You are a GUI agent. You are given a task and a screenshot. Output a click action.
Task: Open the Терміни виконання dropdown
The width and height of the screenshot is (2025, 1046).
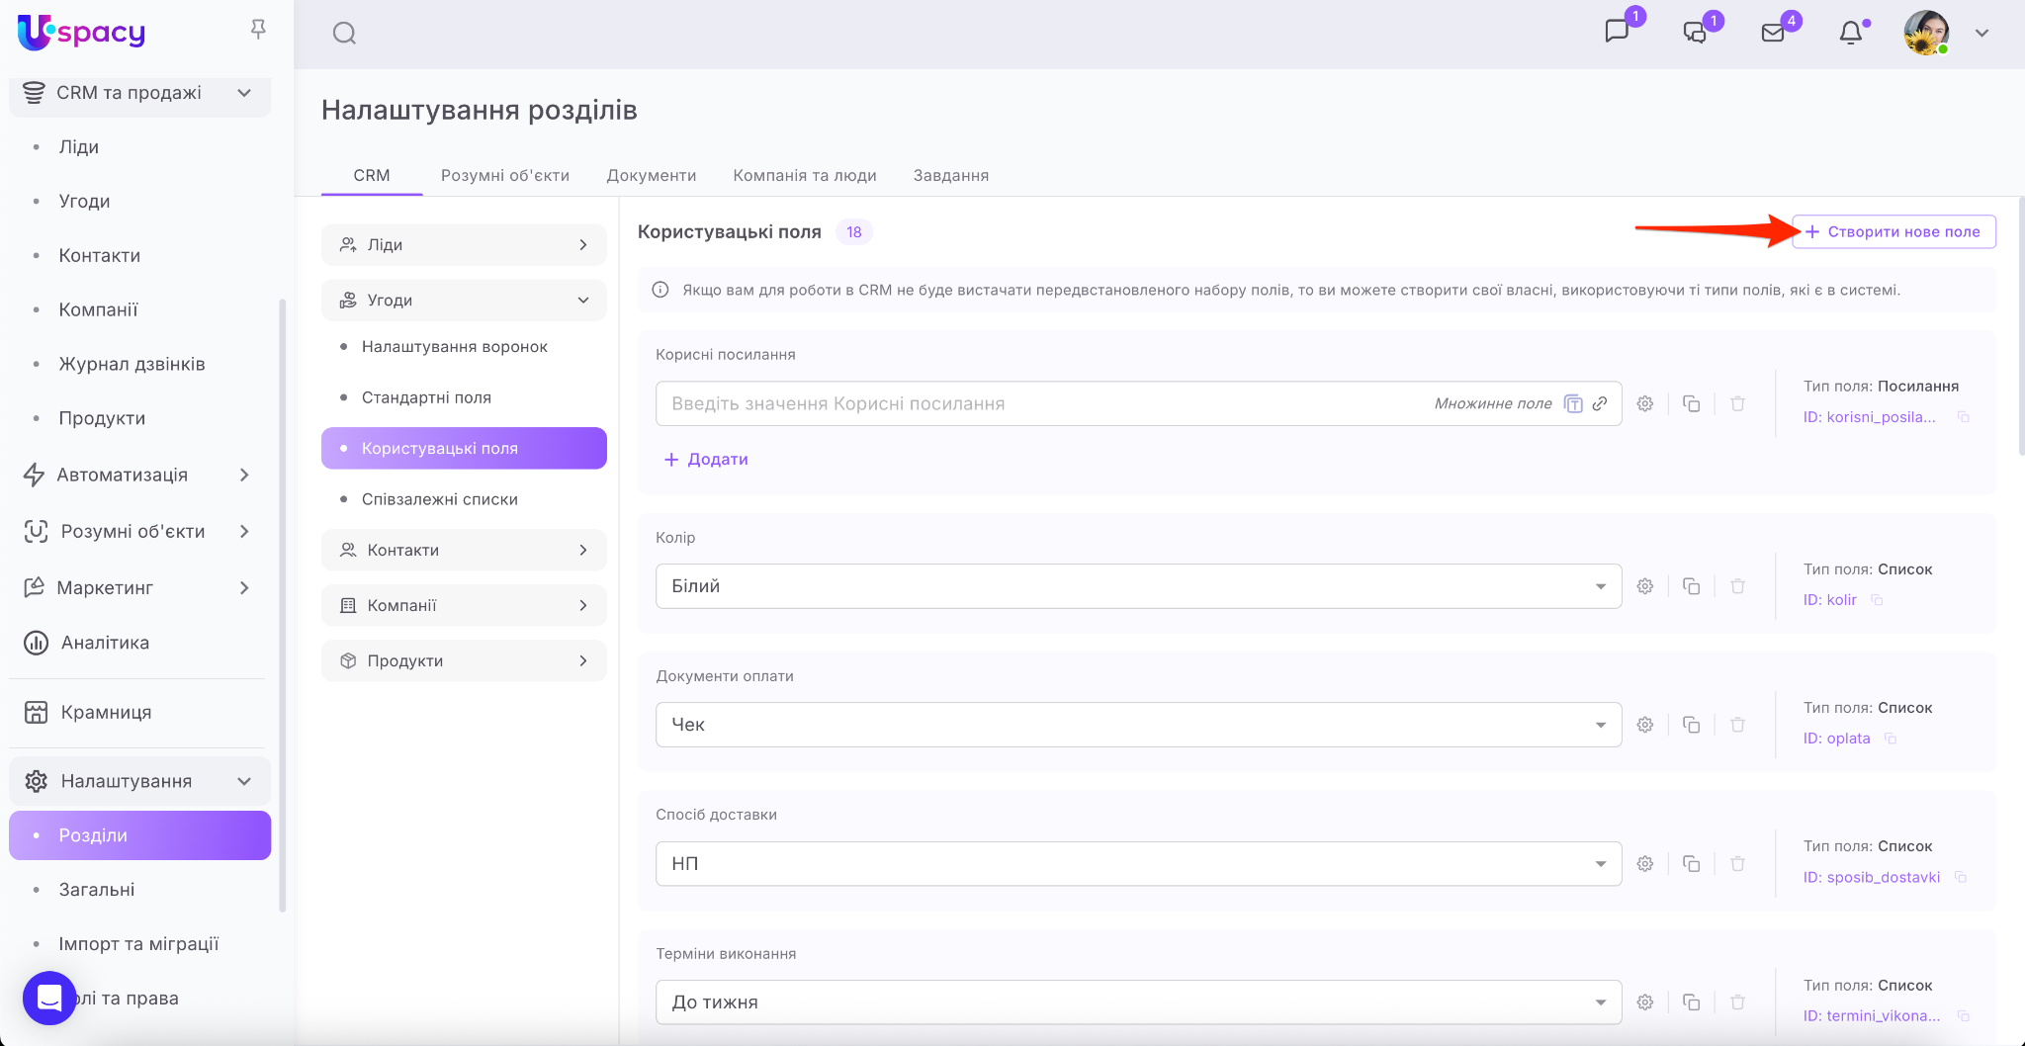click(1137, 1002)
